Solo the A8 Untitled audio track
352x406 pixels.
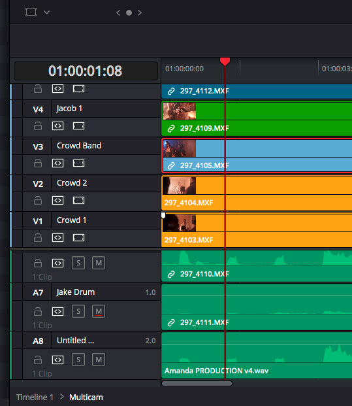click(x=78, y=360)
